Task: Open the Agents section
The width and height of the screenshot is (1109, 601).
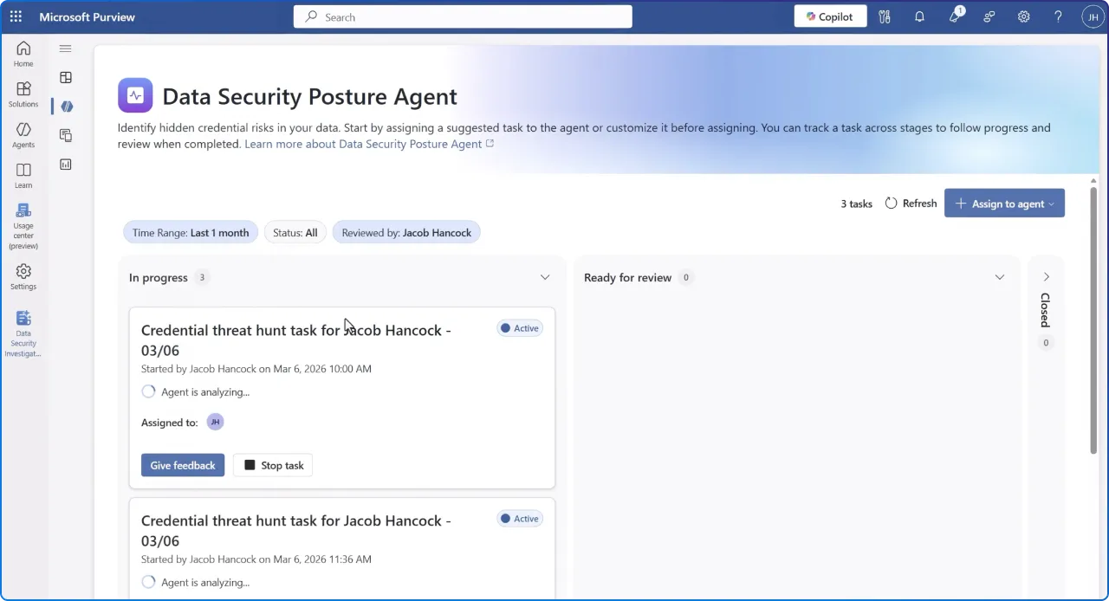Action: [23, 135]
